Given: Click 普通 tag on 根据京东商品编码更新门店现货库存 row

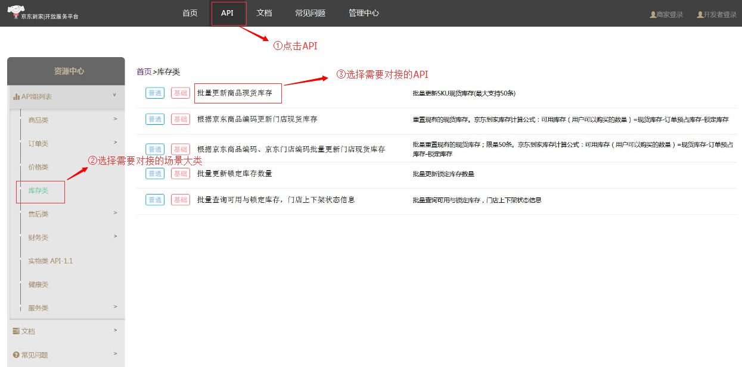Looking at the screenshot, I should coord(155,119).
